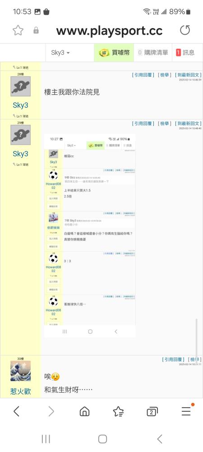Open the browser home icon

tap(84, 411)
